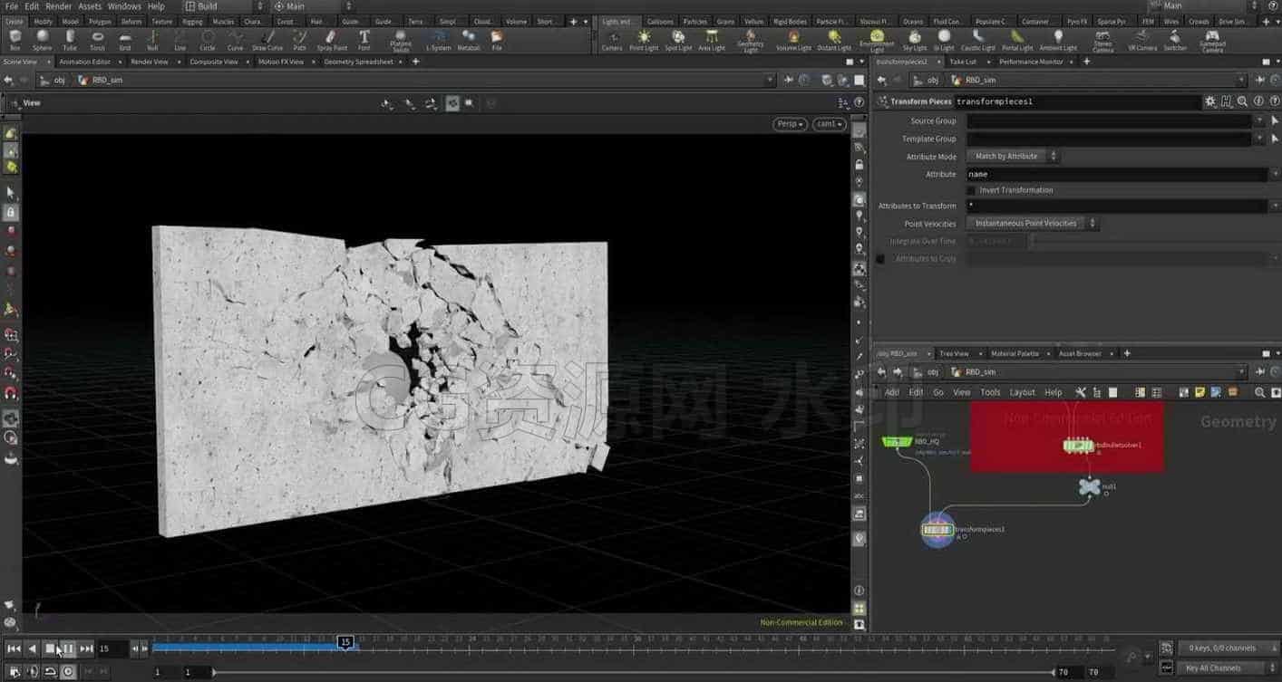This screenshot has width=1282, height=682.
Task: Open the cam1 camera dropdown
Action: point(829,124)
